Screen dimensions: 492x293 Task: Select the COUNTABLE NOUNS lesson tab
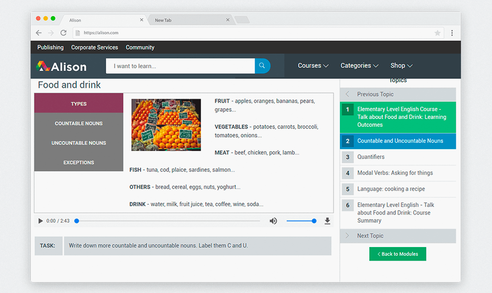coord(79,124)
